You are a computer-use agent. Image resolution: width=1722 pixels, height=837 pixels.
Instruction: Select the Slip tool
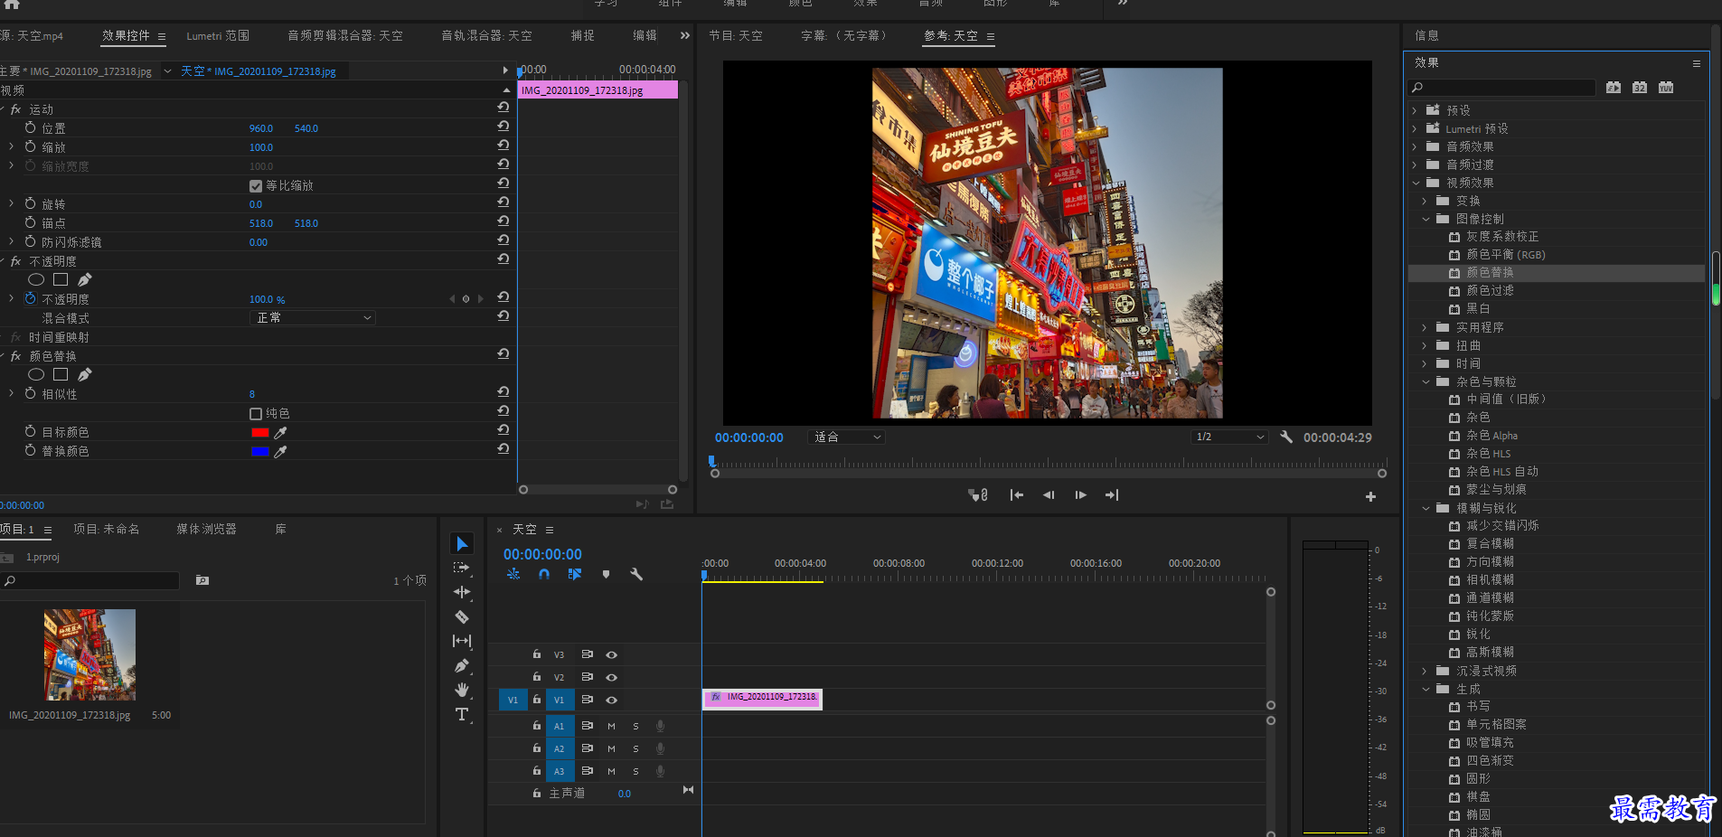click(462, 641)
